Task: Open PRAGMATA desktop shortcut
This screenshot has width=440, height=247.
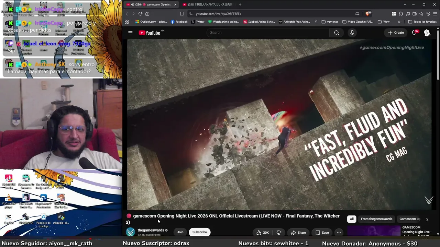Action: pyautogui.click(x=26, y=219)
